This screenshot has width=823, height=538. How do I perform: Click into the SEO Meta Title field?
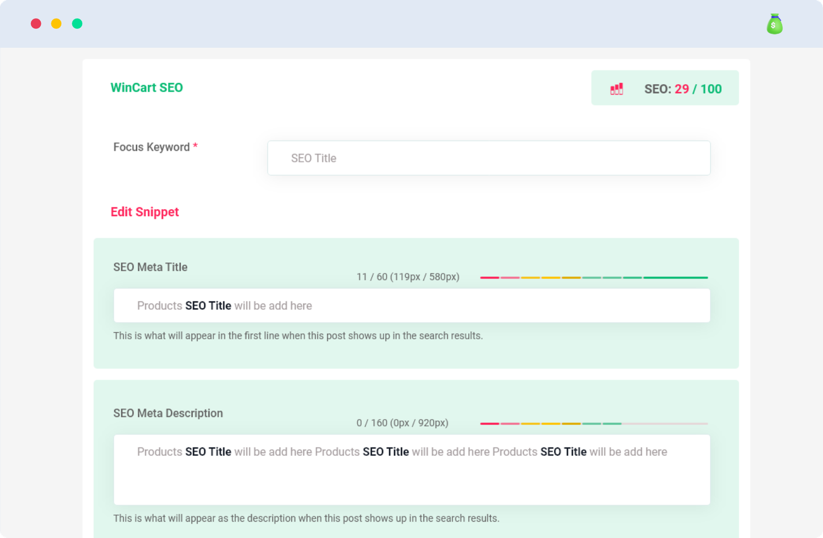(x=411, y=306)
